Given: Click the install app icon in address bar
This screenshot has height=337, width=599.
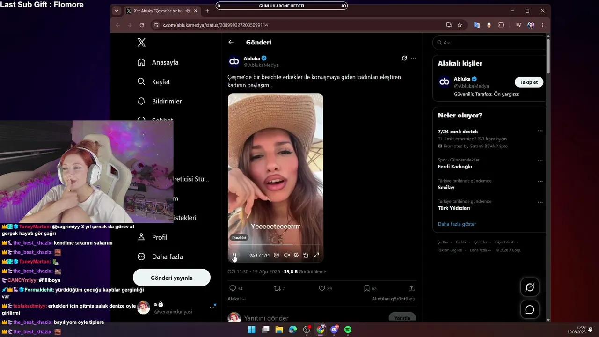Looking at the screenshot, I should click(x=449, y=25).
